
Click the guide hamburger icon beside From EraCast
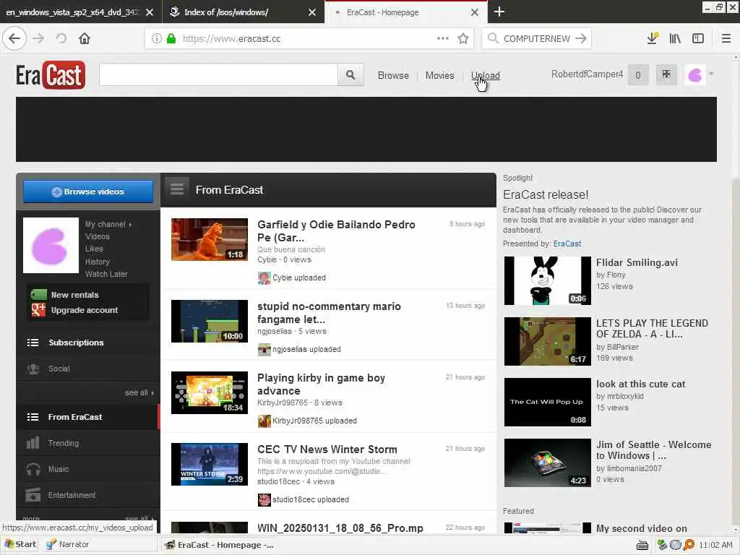pos(177,189)
